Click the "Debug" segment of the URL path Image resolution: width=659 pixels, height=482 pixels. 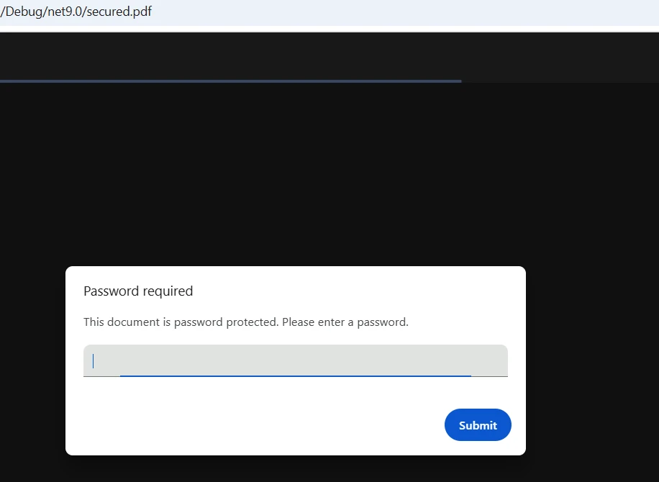pos(22,12)
